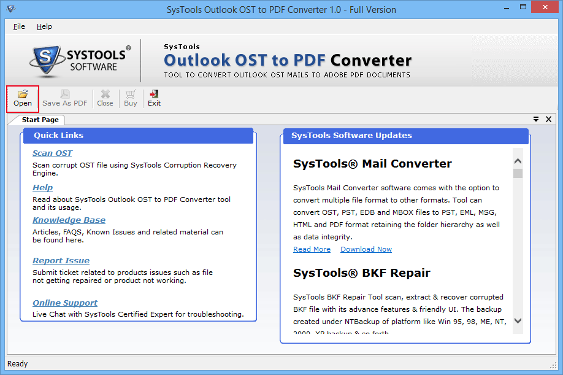Open the Knowledge Base link
This screenshot has height=375, width=563.
click(69, 220)
